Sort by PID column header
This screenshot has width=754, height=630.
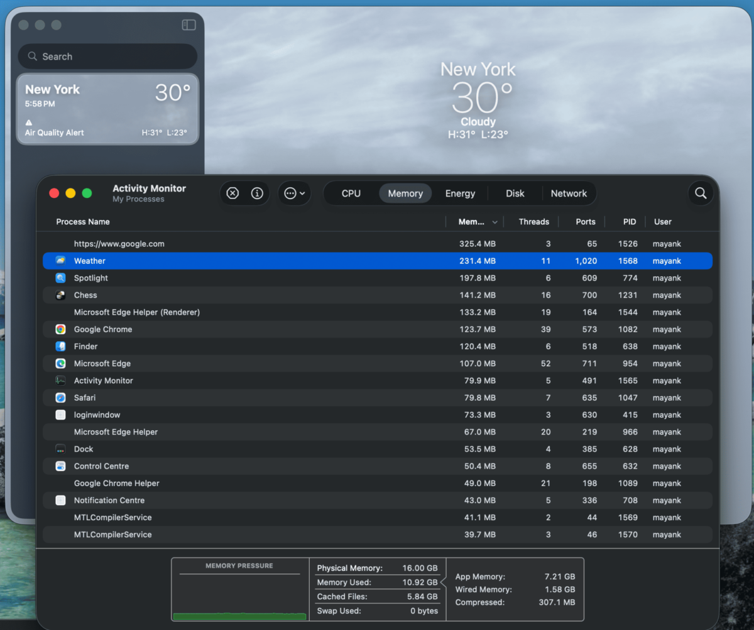[x=630, y=222]
